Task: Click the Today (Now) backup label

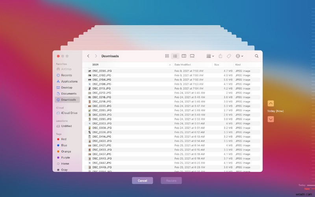Action: [x=275, y=111]
